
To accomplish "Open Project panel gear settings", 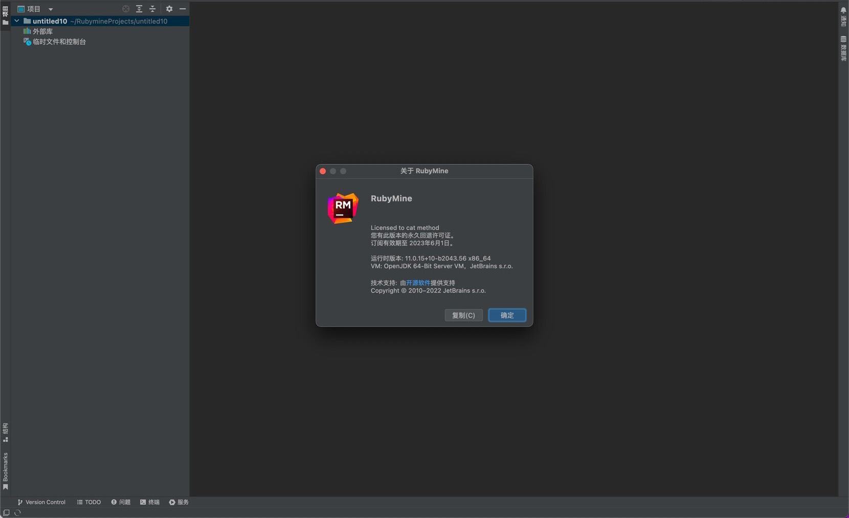I will [169, 9].
